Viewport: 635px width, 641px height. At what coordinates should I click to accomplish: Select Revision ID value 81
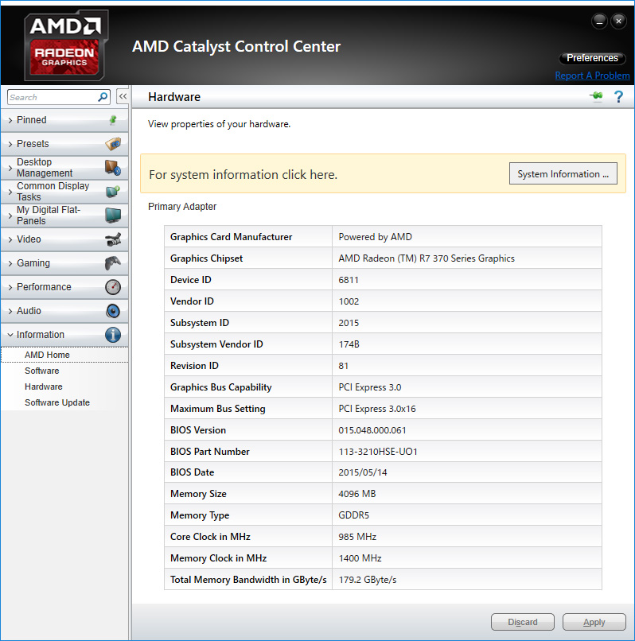(x=467, y=366)
